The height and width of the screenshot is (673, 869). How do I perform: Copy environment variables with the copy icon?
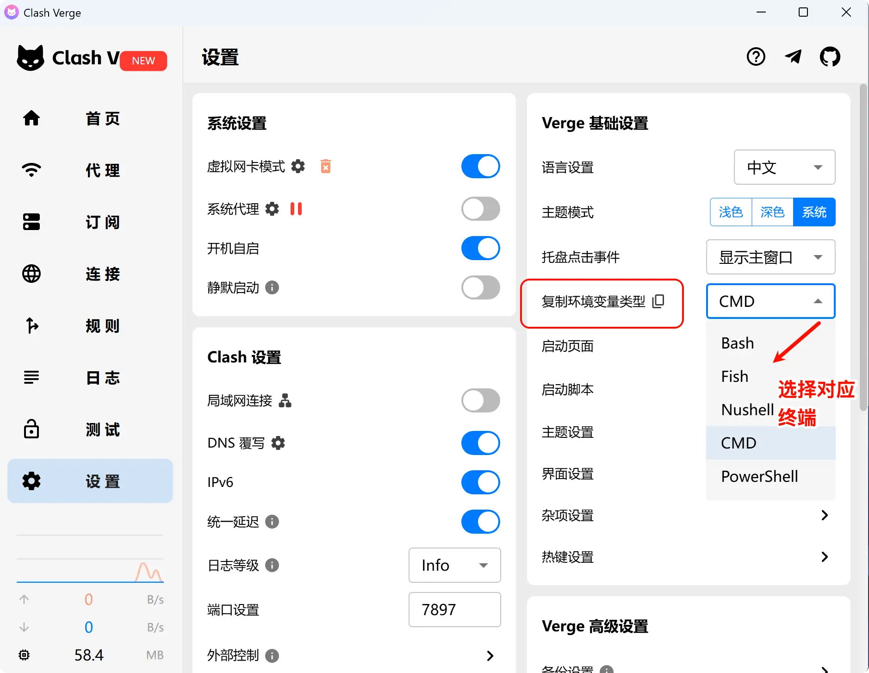coord(658,301)
